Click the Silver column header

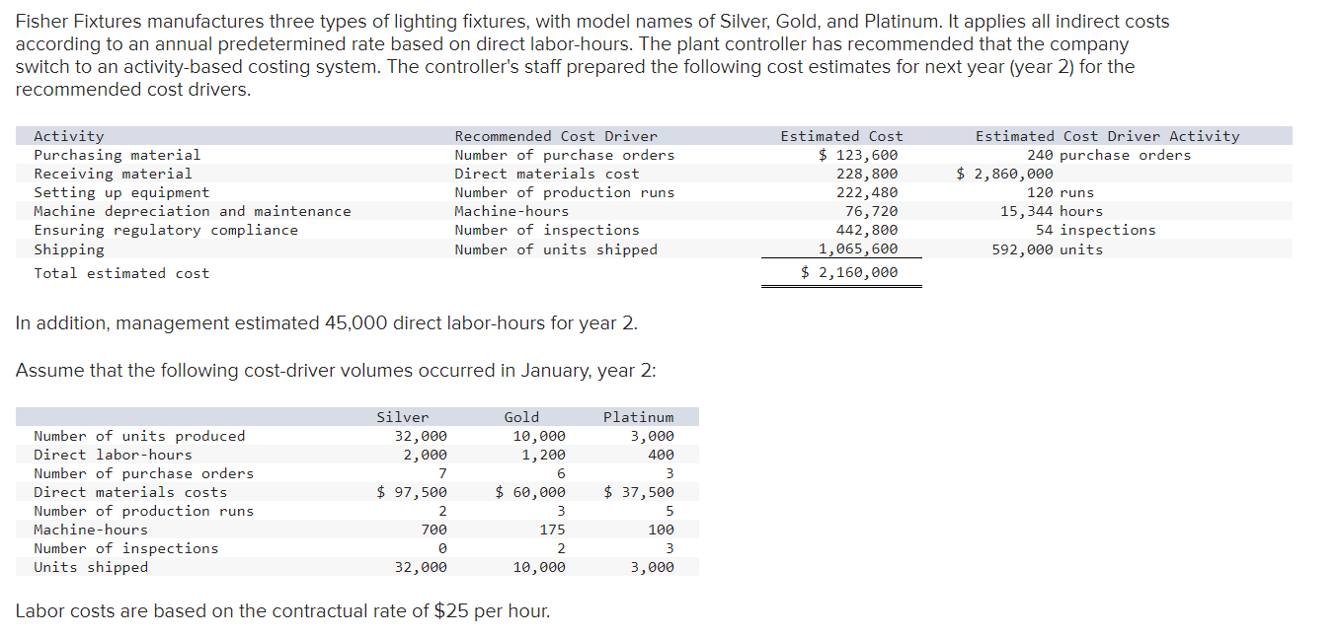(x=403, y=417)
